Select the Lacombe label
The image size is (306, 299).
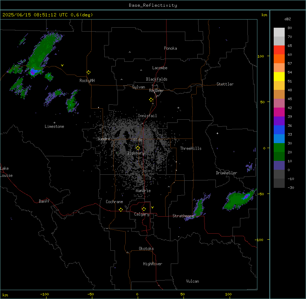[x=160, y=68]
